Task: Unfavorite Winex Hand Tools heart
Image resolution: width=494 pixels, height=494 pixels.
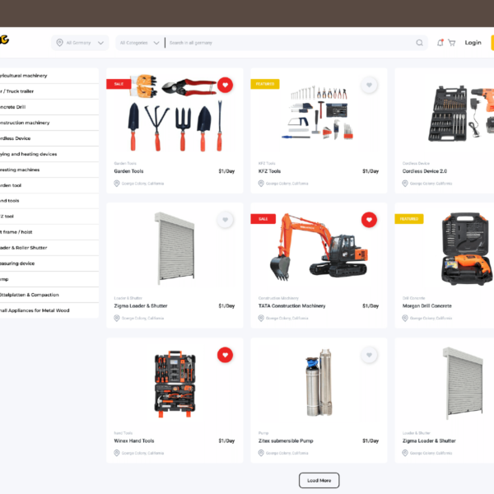Action: (225, 355)
